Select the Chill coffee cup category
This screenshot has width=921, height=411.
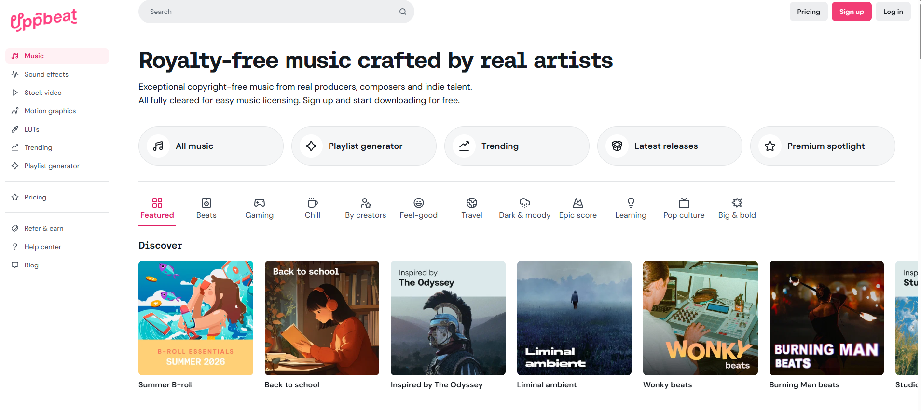click(313, 203)
